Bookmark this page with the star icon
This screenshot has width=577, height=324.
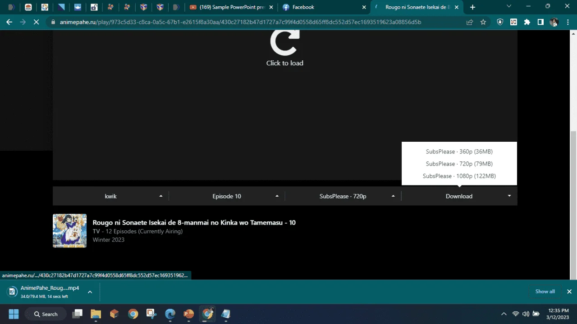click(x=483, y=22)
